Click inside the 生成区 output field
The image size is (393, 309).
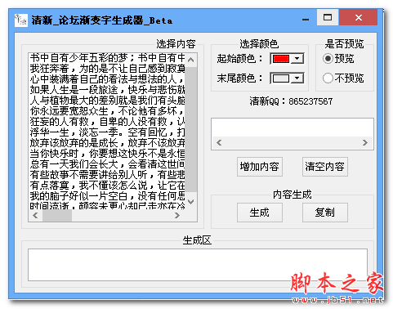198,265
